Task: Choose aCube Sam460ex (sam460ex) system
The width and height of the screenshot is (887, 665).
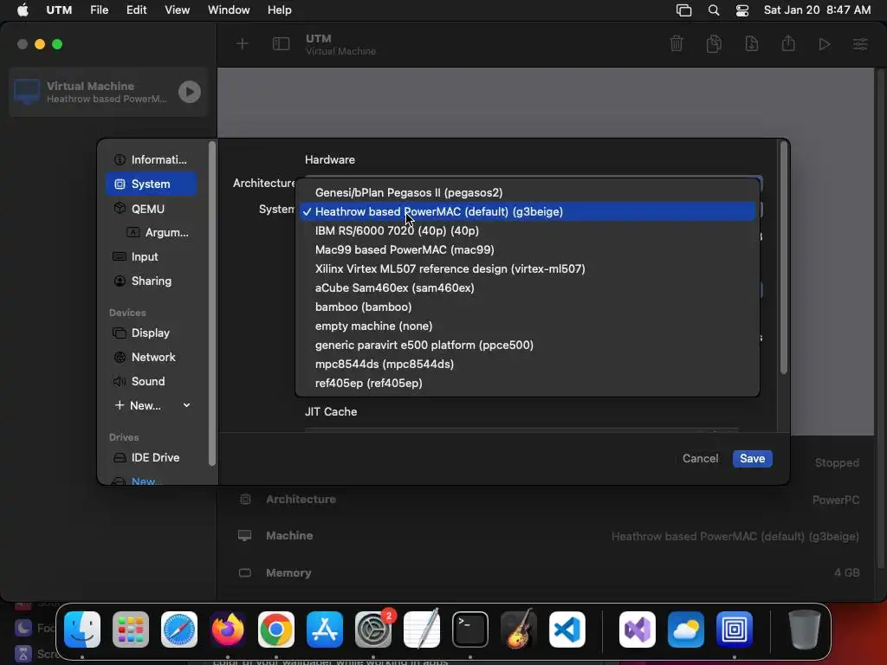Action: coord(528,287)
